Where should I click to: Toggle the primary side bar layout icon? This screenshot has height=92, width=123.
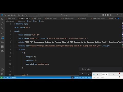pos(106,15)
